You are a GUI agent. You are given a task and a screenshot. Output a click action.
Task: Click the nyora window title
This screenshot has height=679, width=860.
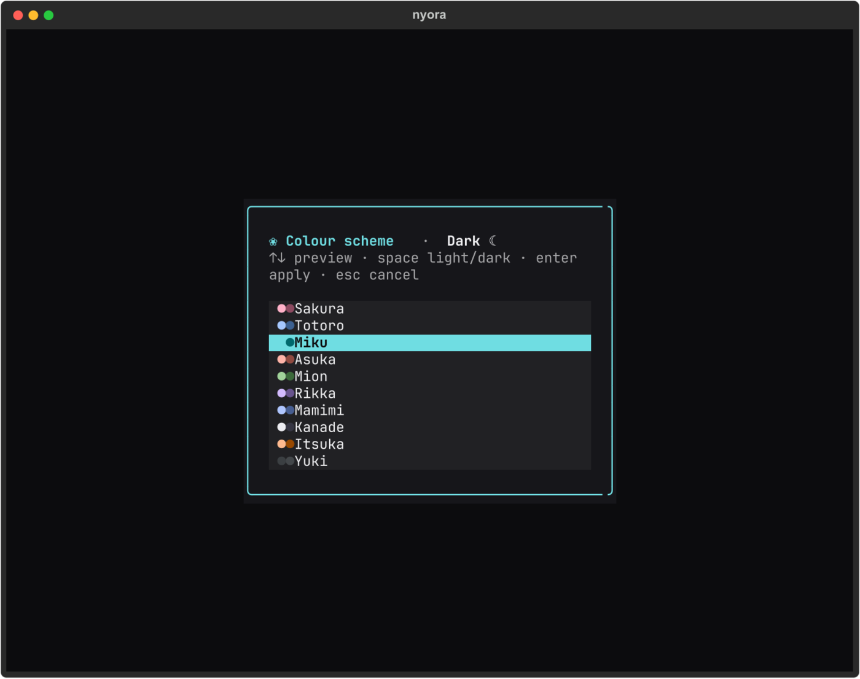(x=429, y=15)
